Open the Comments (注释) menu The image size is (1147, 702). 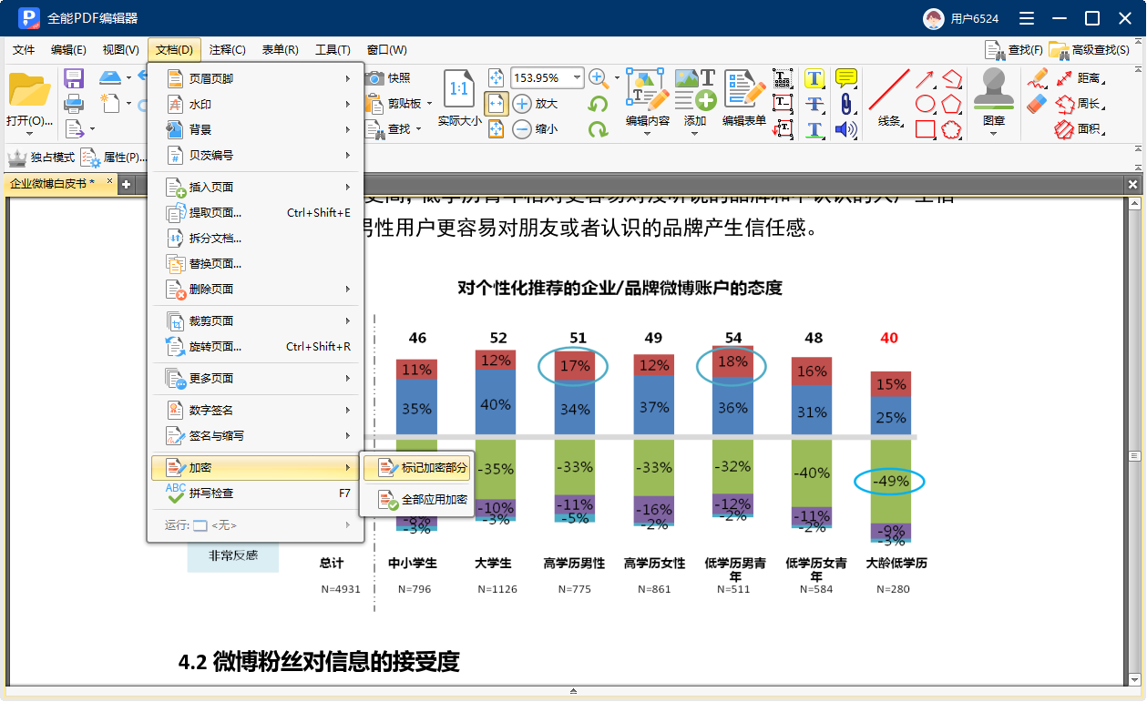(x=227, y=50)
